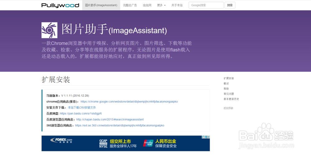Click the 搜索 button
The width and height of the screenshot is (311, 156).
click(x=230, y=5)
